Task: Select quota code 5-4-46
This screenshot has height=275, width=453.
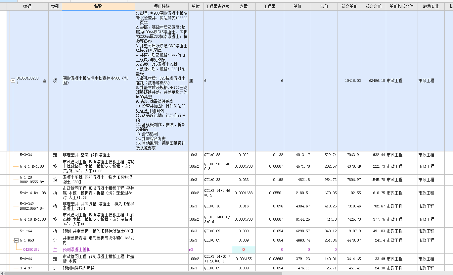Action: click(26, 259)
